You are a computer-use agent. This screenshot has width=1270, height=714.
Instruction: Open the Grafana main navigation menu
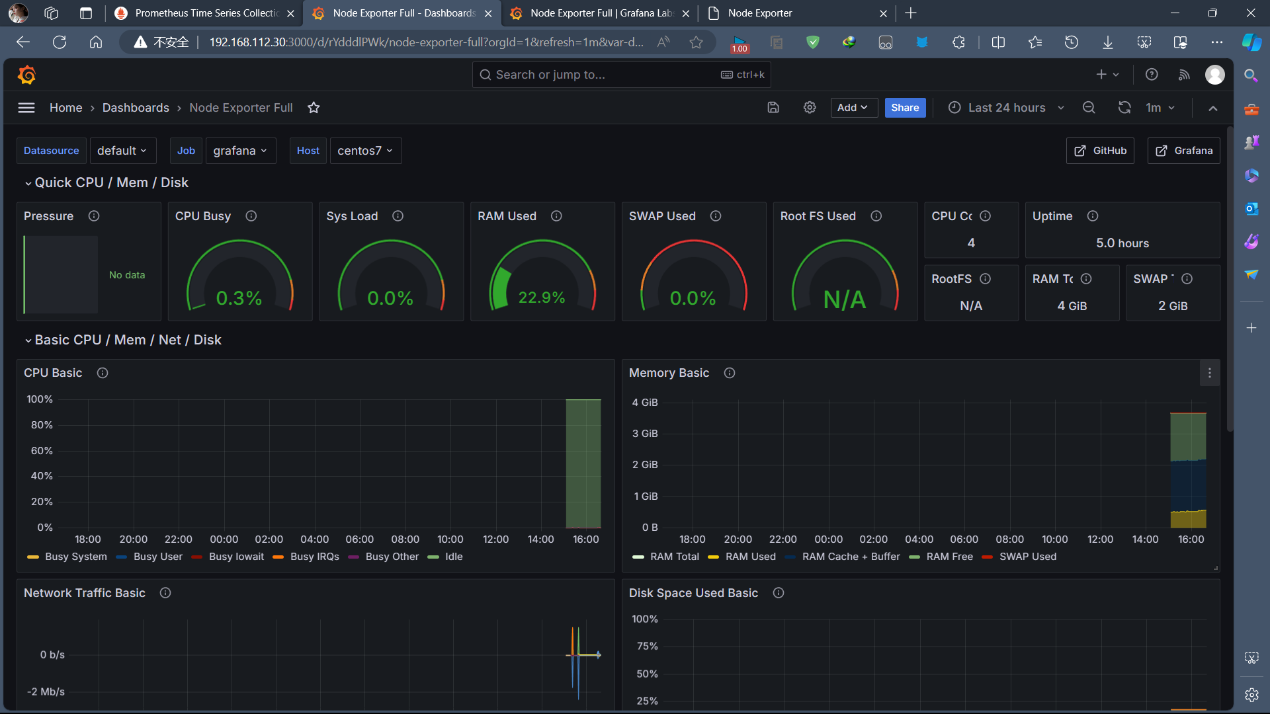(26, 108)
